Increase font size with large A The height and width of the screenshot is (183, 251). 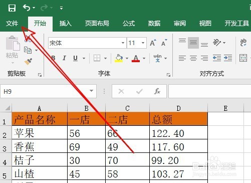click(x=153, y=43)
